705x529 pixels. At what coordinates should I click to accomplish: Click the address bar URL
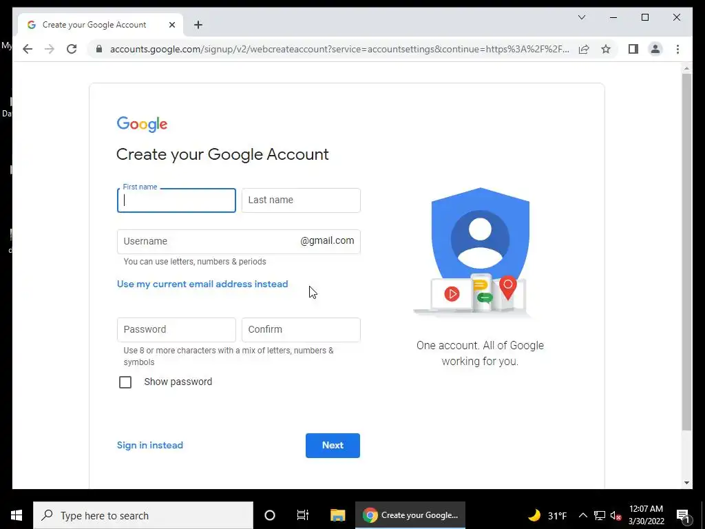pyautogui.click(x=339, y=49)
